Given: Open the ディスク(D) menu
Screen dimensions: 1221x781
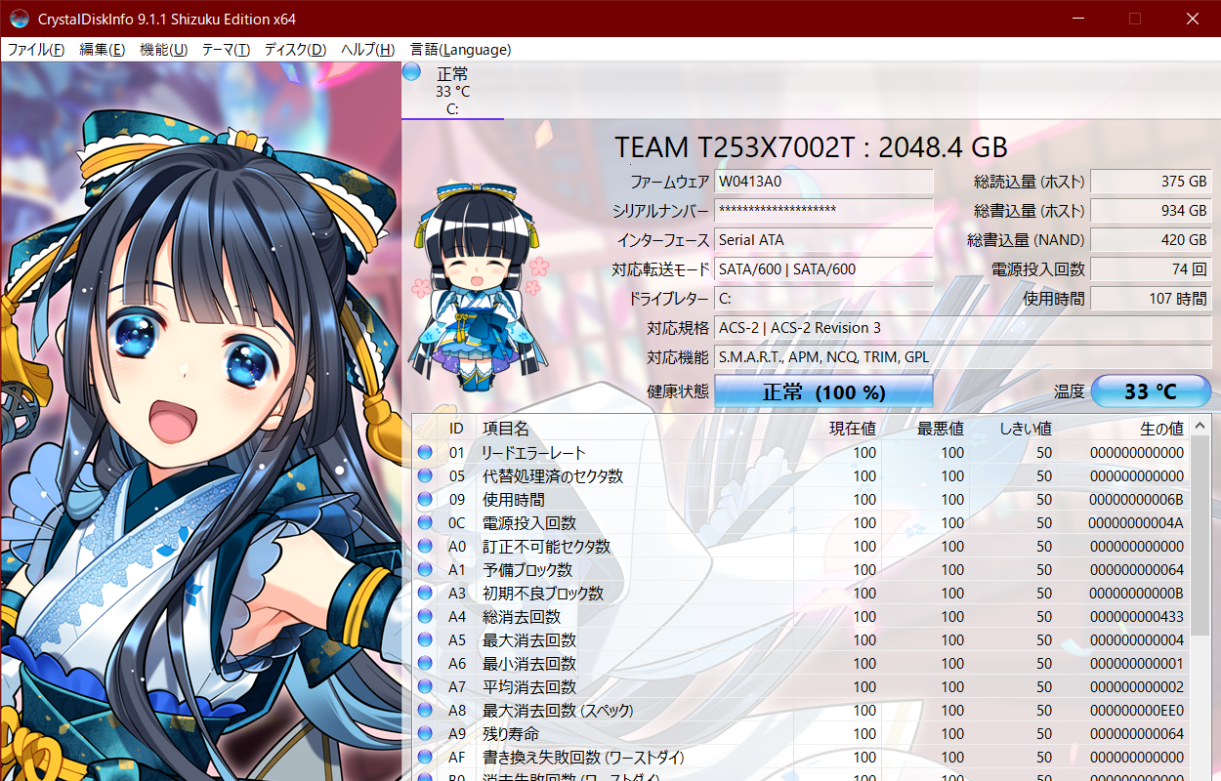Looking at the screenshot, I should [295, 50].
